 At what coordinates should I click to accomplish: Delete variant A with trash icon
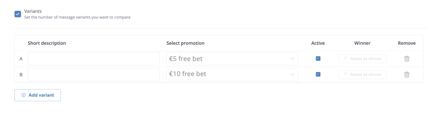pos(407,59)
